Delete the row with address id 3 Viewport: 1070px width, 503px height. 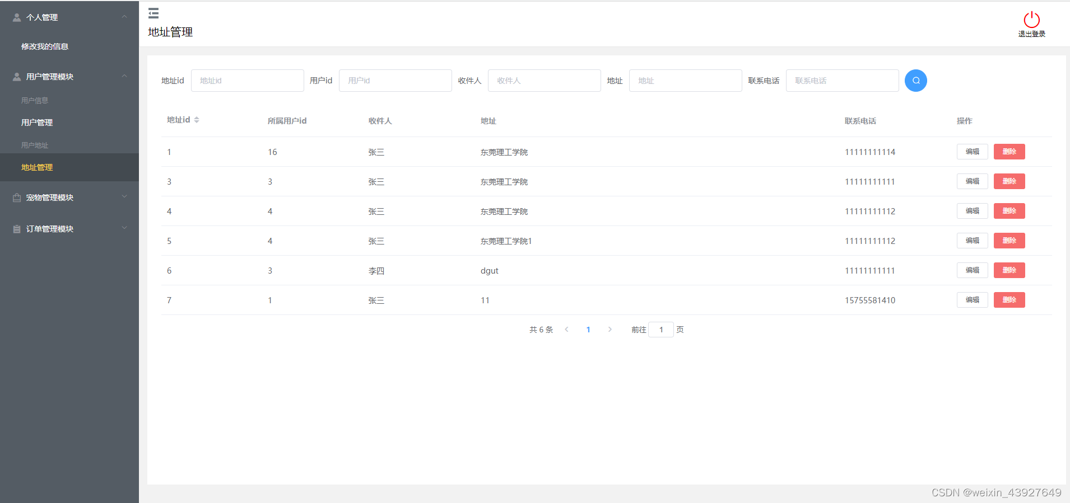tap(1009, 181)
